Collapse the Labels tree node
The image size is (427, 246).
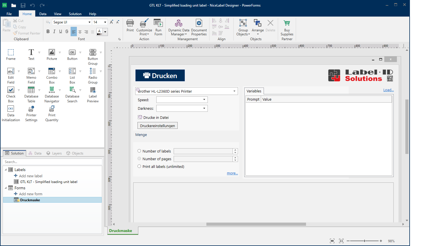coord(6,170)
